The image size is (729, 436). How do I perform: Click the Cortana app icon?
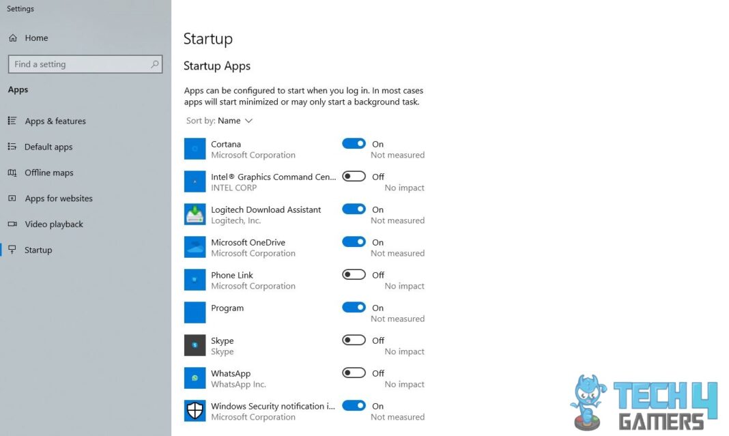(x=195, y=149)
